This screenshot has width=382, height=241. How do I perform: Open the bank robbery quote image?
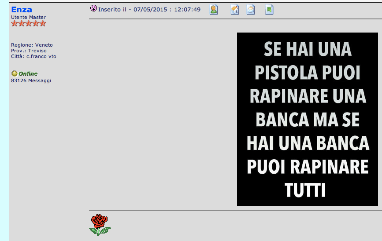[x=308, y=120]
